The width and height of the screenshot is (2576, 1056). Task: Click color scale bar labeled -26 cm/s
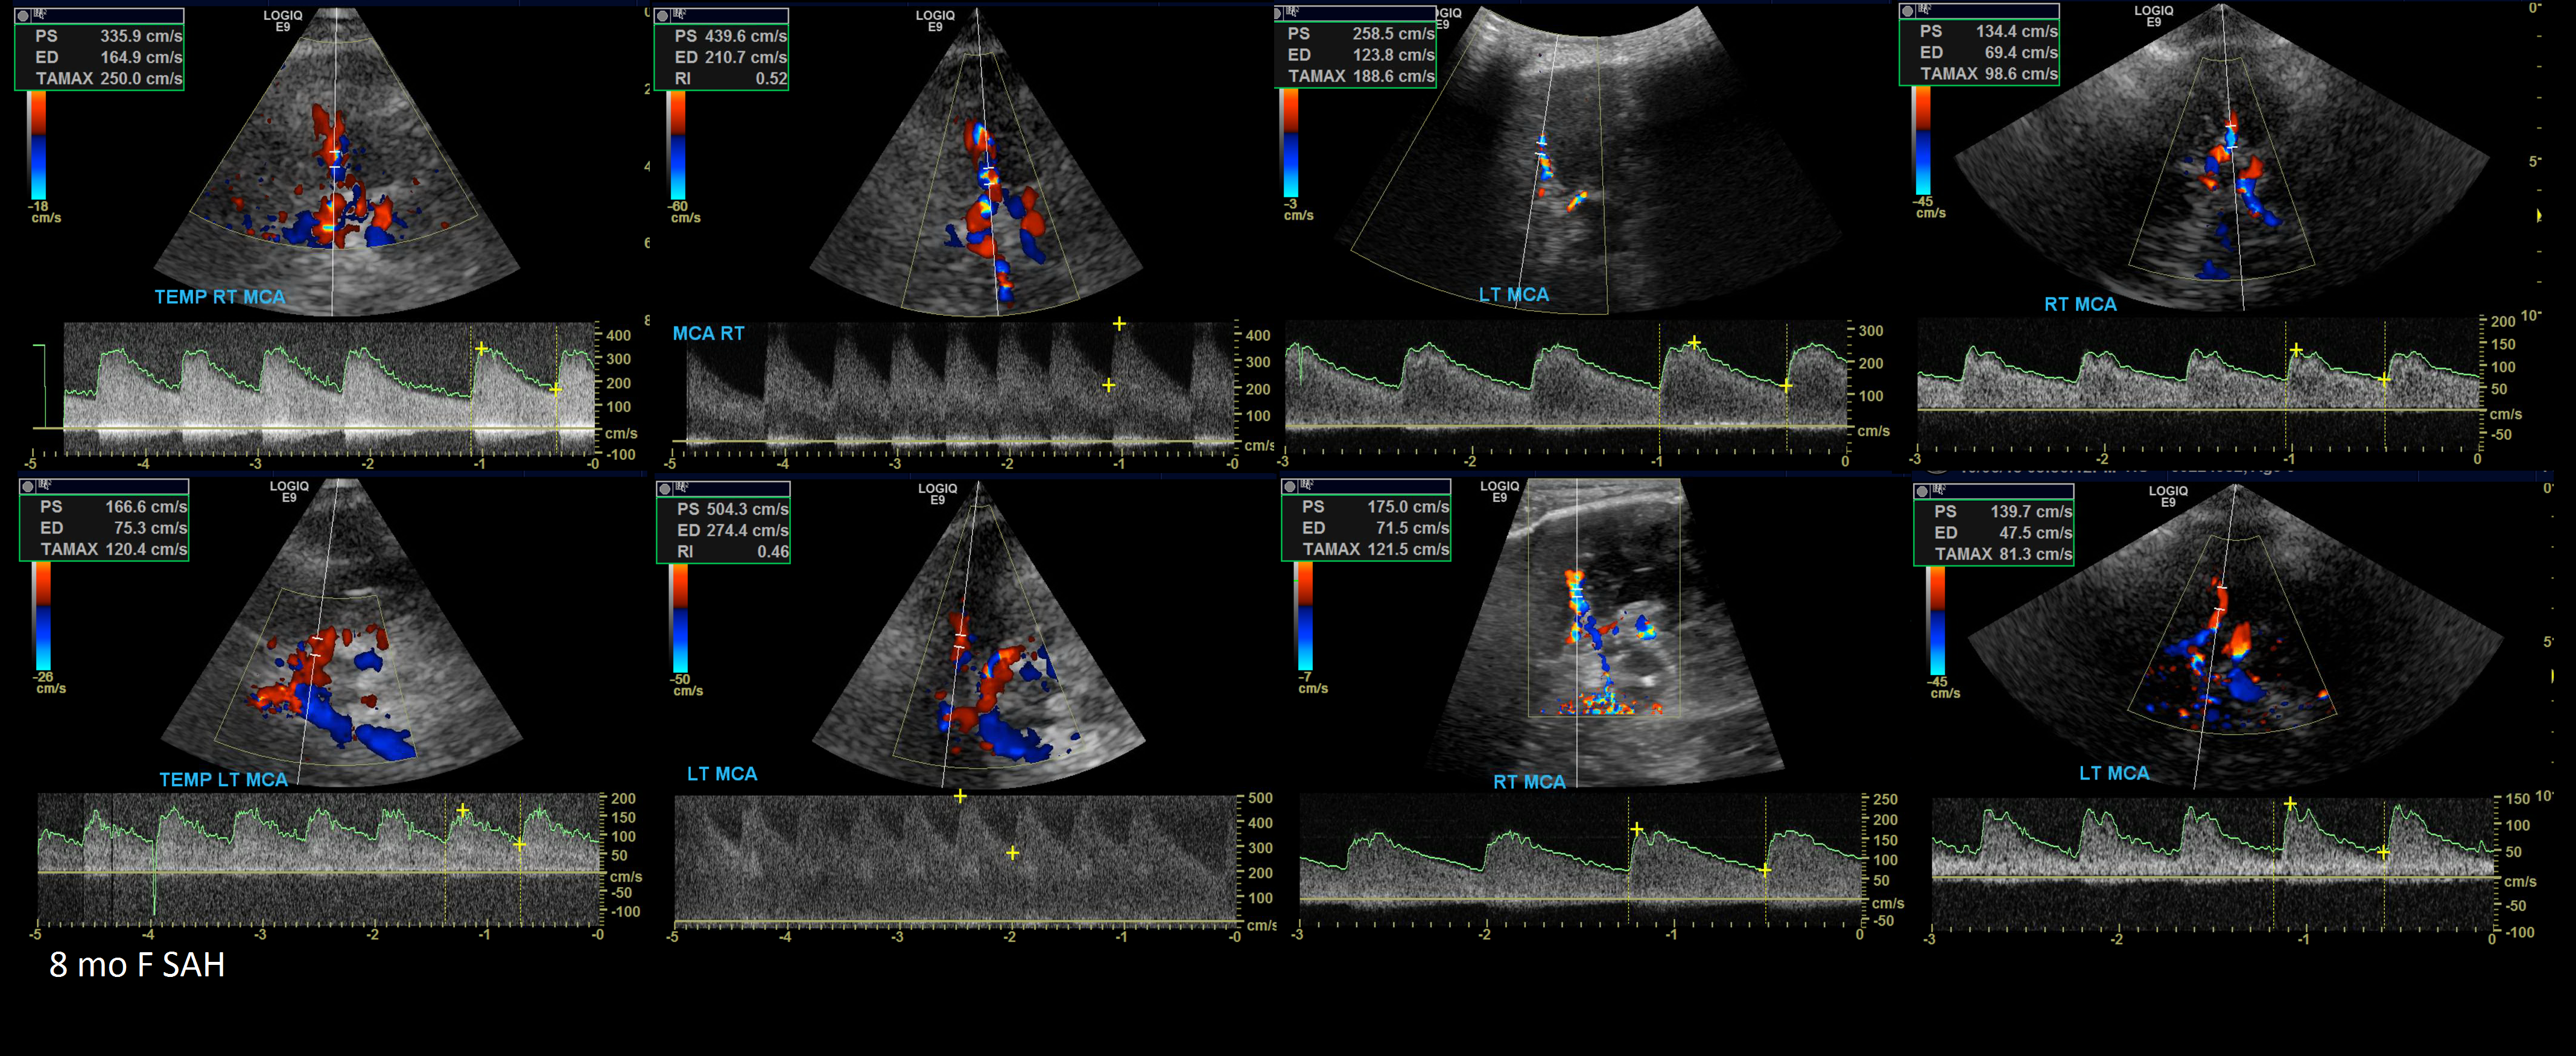coord(42,615)
